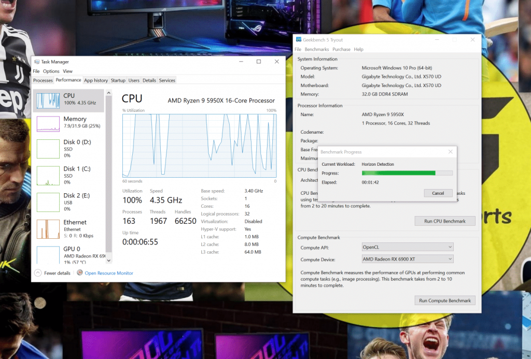This screenshot has width=531, height=359.
Task: Select the Disk 0 (D:) graph thumbnail
Action: (48, 149)
